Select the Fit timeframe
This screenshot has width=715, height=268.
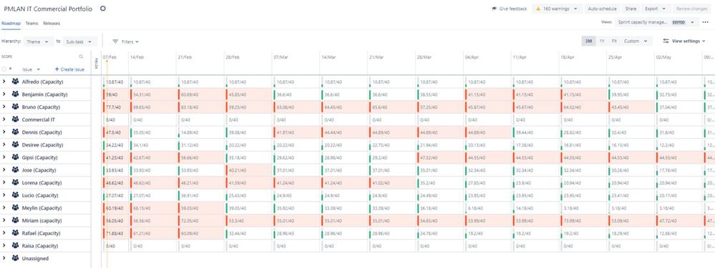[614, 41]
